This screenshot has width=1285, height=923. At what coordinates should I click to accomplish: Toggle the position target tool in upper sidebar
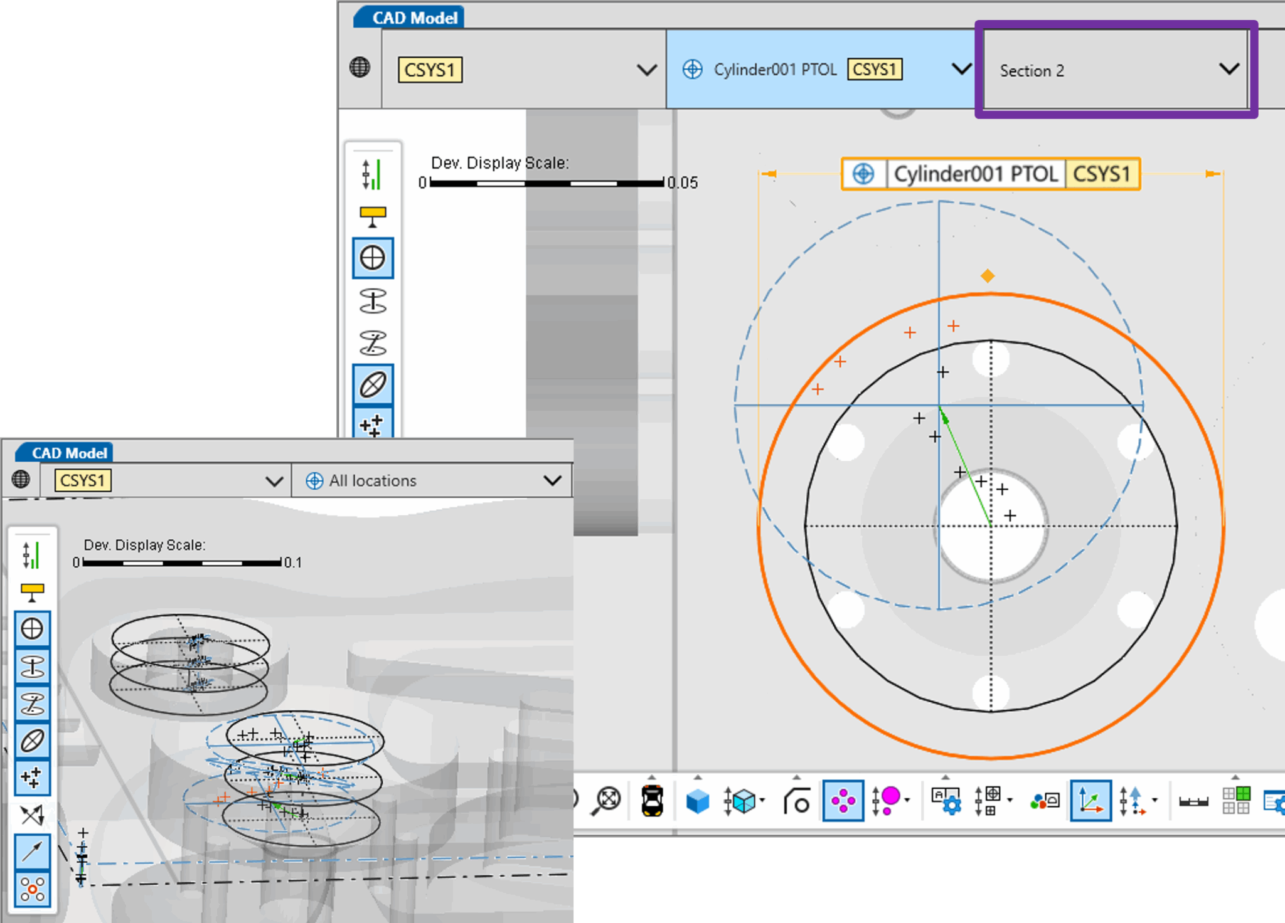[x=373, y=258]
